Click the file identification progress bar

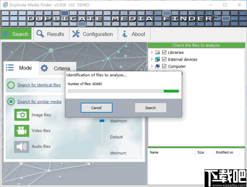pos(123,91)
